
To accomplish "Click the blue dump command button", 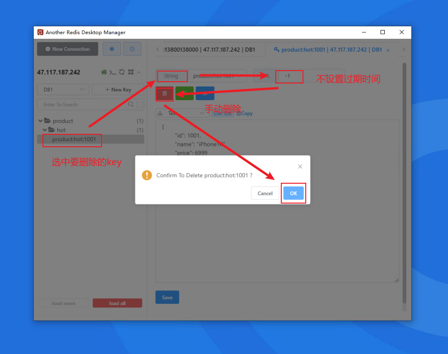I will (x=205, y=93).
